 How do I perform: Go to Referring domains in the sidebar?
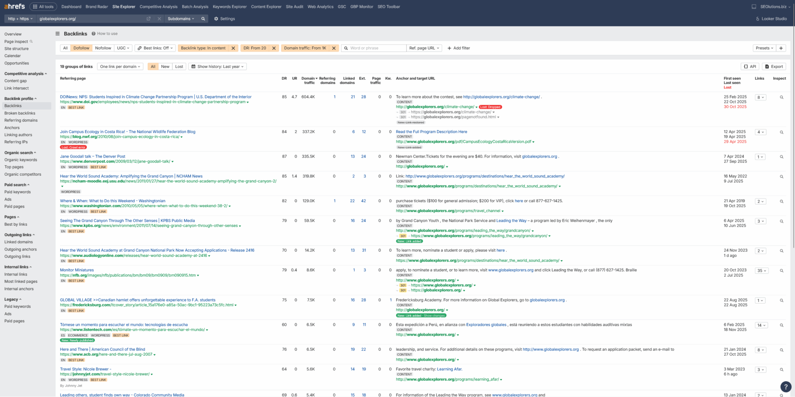coord(21,120)
